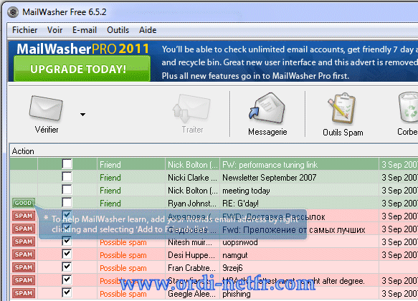Click SPAM badge on the phishing row

(24, 293)
